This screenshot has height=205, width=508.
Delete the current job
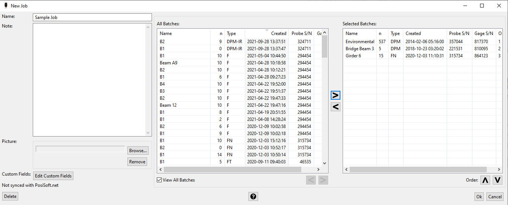10,196
